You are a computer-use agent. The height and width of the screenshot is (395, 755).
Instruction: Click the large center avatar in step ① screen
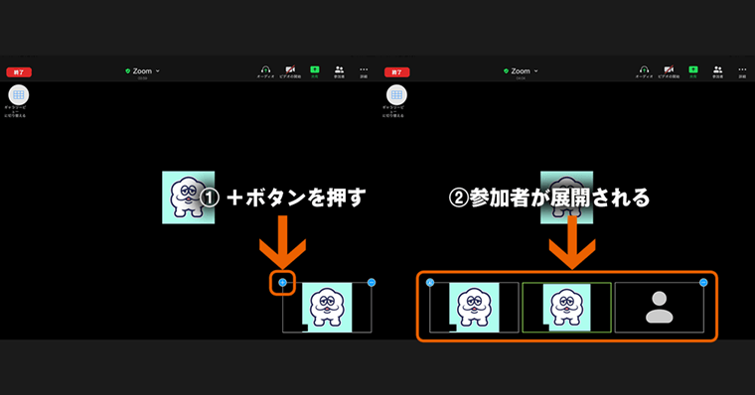tap(189, 197)
